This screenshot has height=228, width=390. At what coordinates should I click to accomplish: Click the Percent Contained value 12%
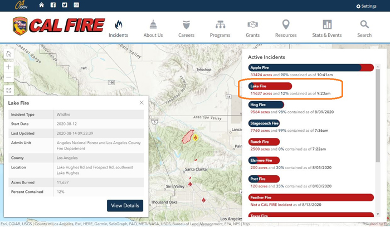click(x=60, y=192)
